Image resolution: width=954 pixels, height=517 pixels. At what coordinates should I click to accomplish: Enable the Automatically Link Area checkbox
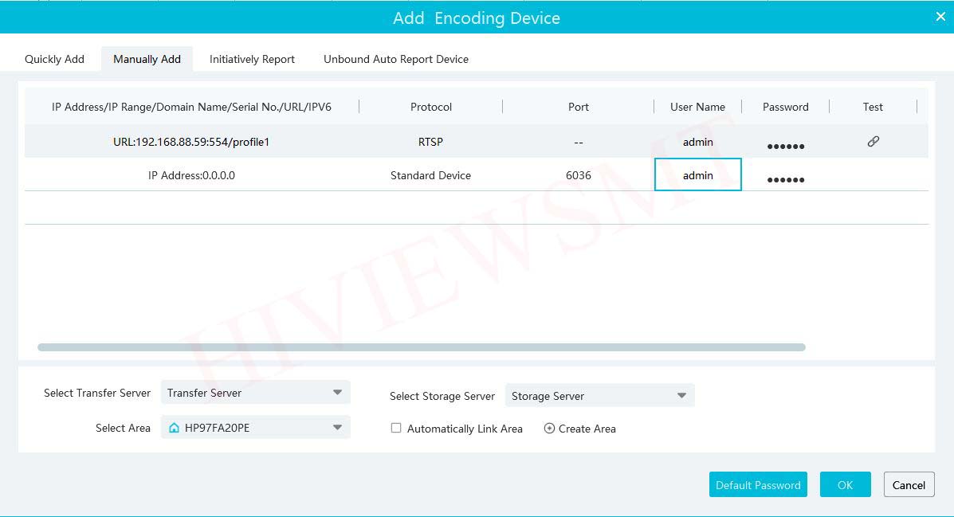pos(396,428)
